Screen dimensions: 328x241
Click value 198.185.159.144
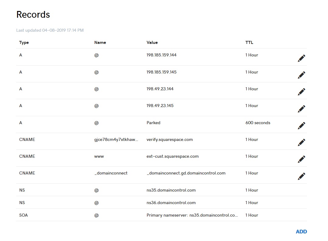coord(161,55)
